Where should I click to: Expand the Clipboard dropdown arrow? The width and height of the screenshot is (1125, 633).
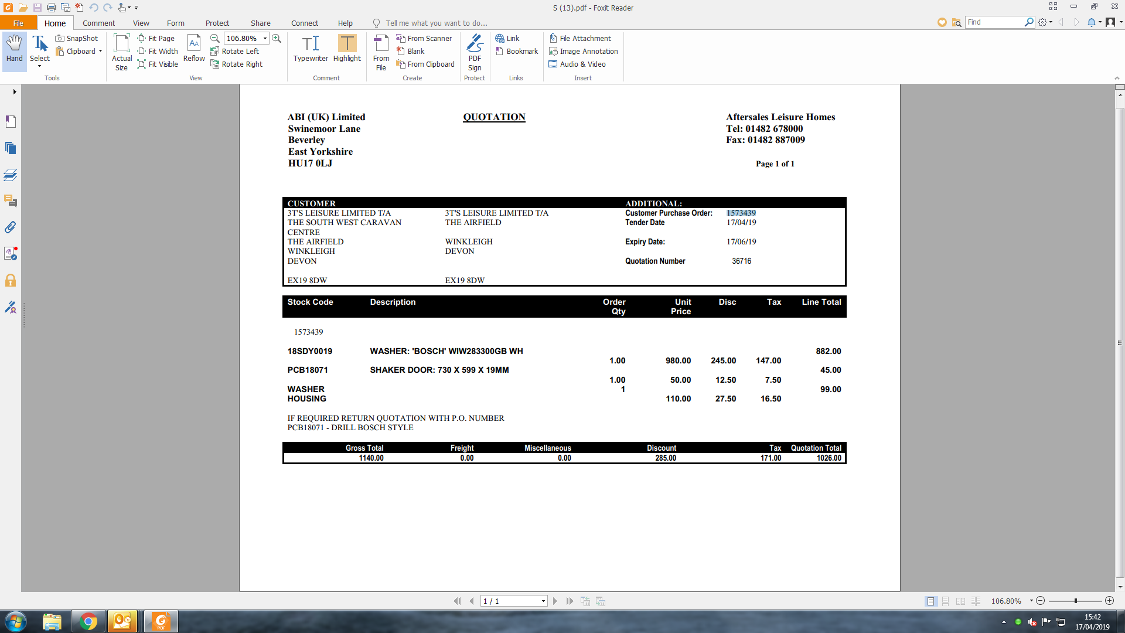coord(100,52)
